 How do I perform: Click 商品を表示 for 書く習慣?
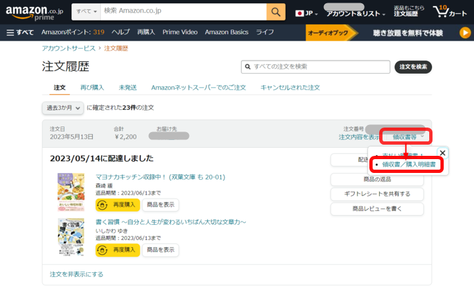pyautogui.click(x=161, y=250)
